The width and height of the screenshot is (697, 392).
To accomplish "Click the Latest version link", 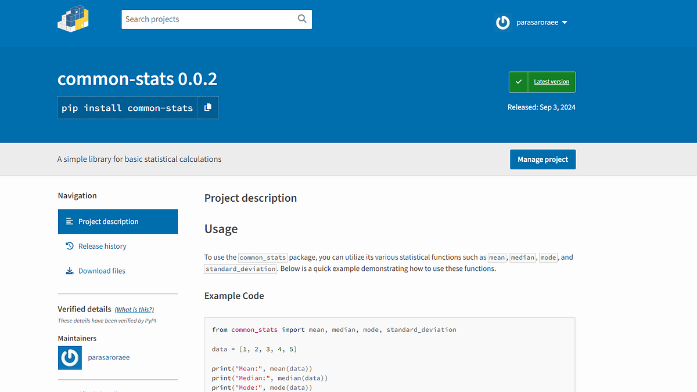I will (x=551, y=82).
